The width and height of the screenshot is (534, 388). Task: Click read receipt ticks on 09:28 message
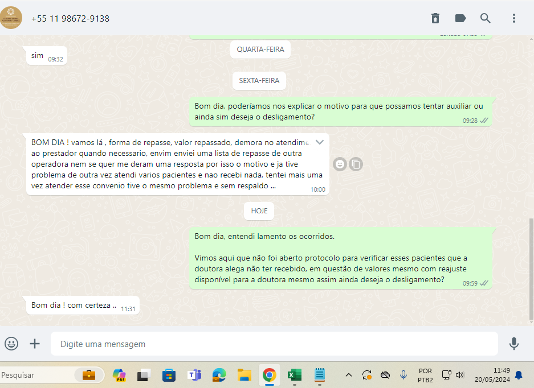484,121
